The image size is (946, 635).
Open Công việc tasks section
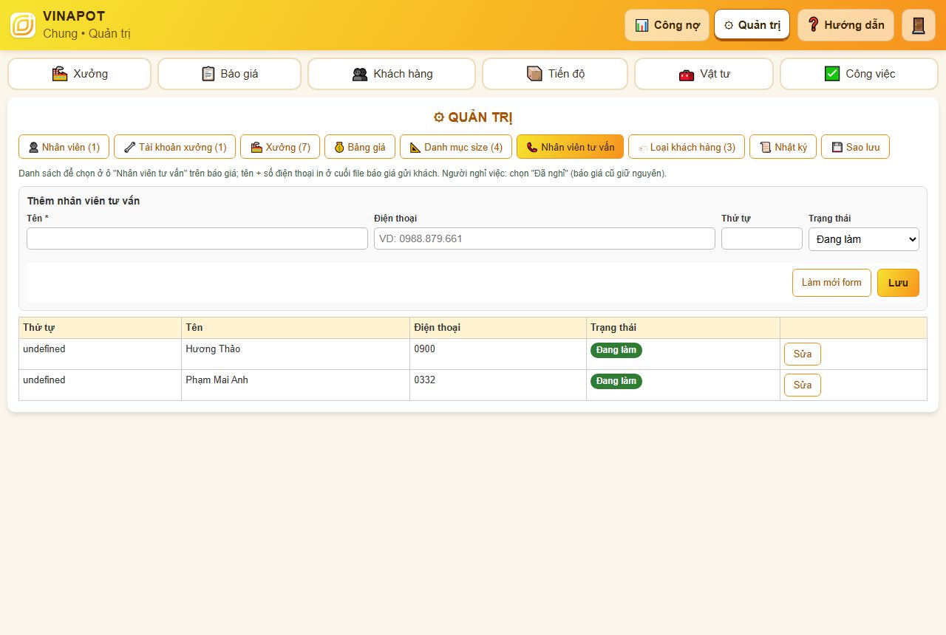click(x=859, y=74)
